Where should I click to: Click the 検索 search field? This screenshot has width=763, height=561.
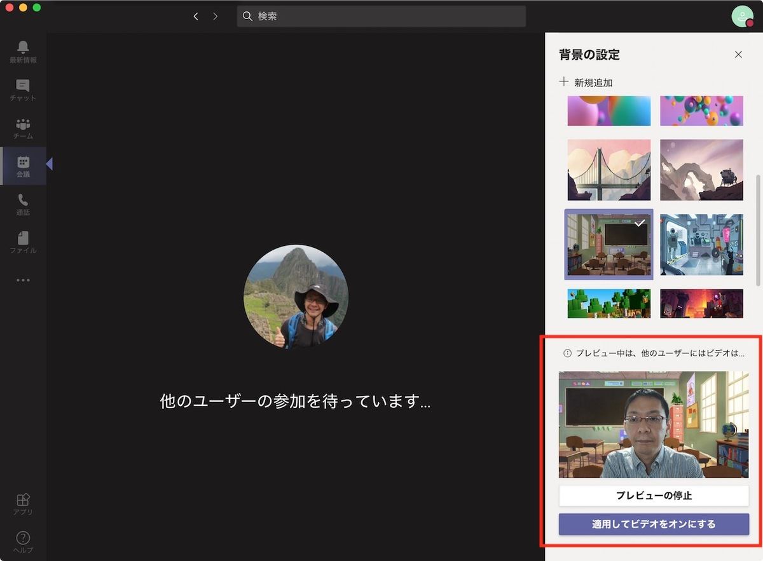coord(381,17)
